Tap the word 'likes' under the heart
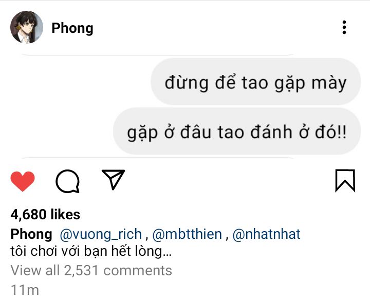The height and width of the screenshot is (302, 370). coord(65,215)
